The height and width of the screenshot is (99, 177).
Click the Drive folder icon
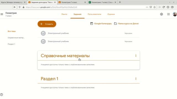click(x=115, y=24)
